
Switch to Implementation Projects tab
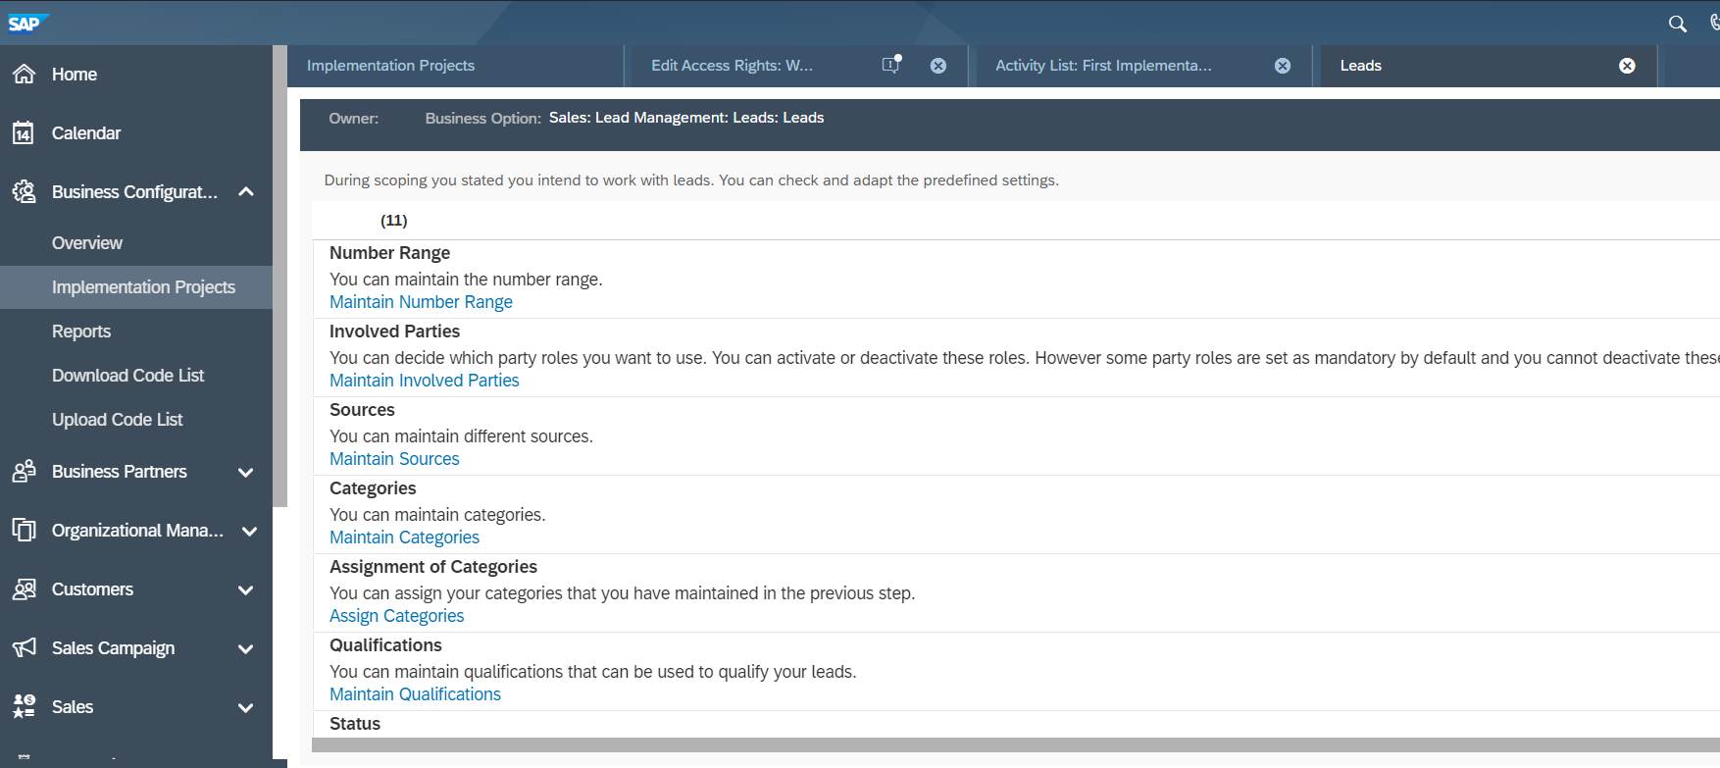pyautogui.click(x=390, y=65)
